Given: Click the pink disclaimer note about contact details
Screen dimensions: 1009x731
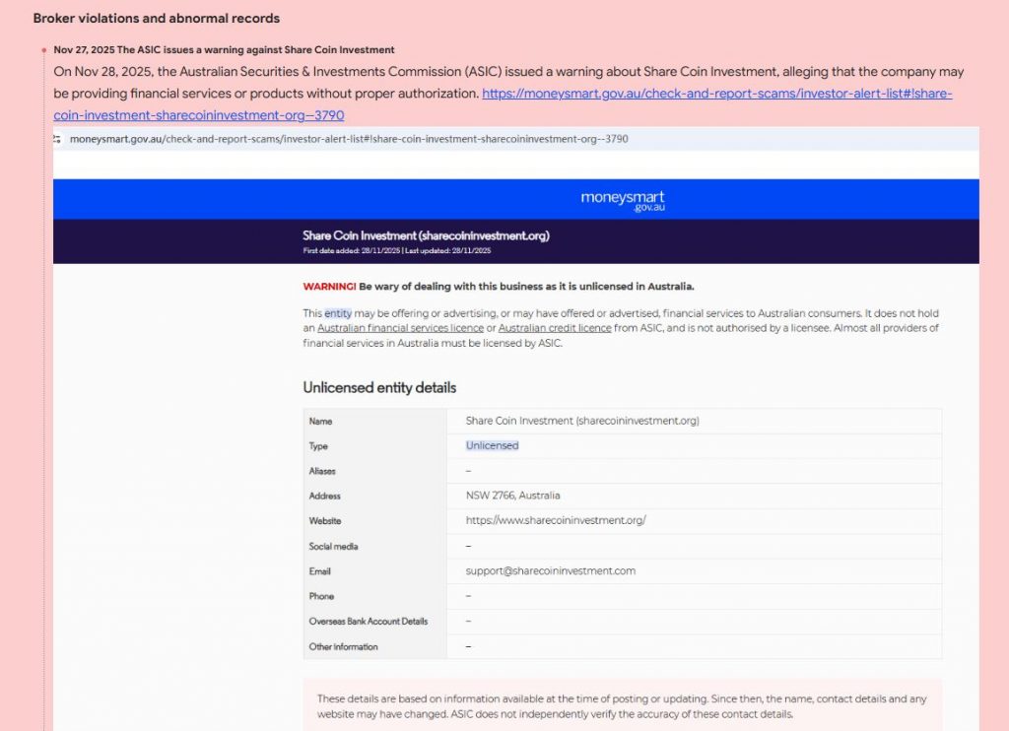Looking at the screenshot, I should (622, 706).
